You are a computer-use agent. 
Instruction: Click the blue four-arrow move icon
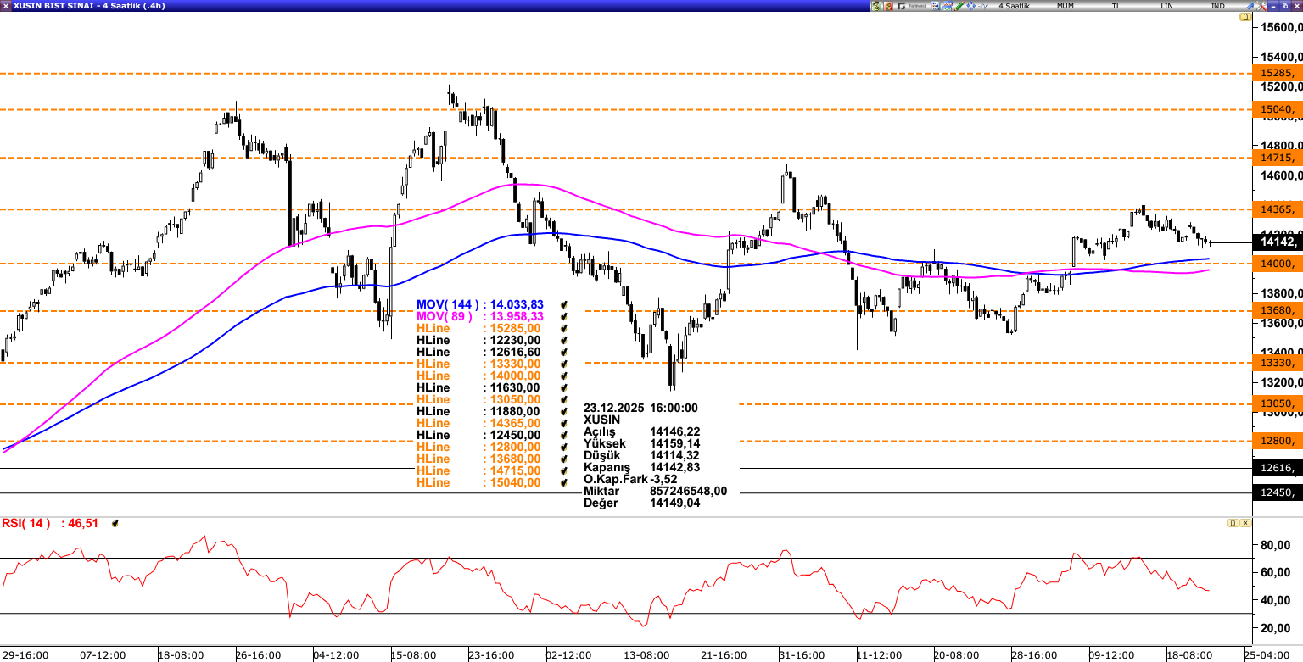pyautogui.click(x=970, y=6)
